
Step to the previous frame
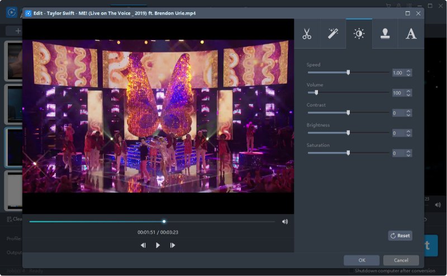point(143,245)
